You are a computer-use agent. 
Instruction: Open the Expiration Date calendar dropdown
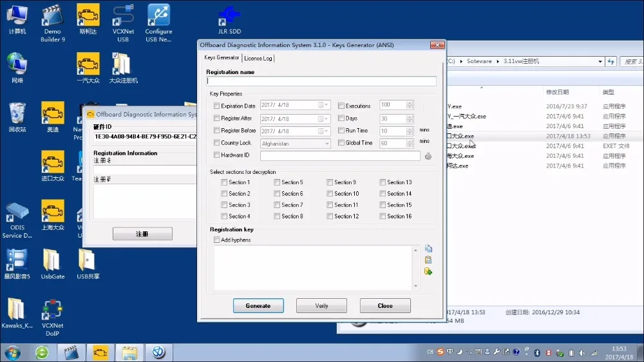[x=327, y=105]
